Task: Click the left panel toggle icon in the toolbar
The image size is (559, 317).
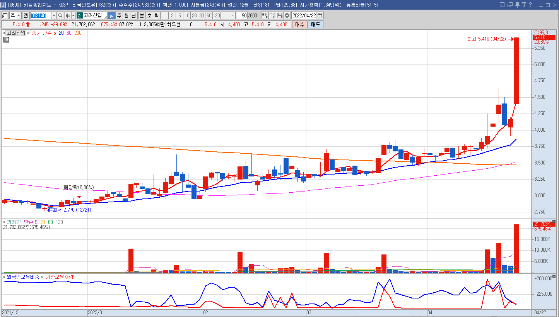Action: click(5, 15)
